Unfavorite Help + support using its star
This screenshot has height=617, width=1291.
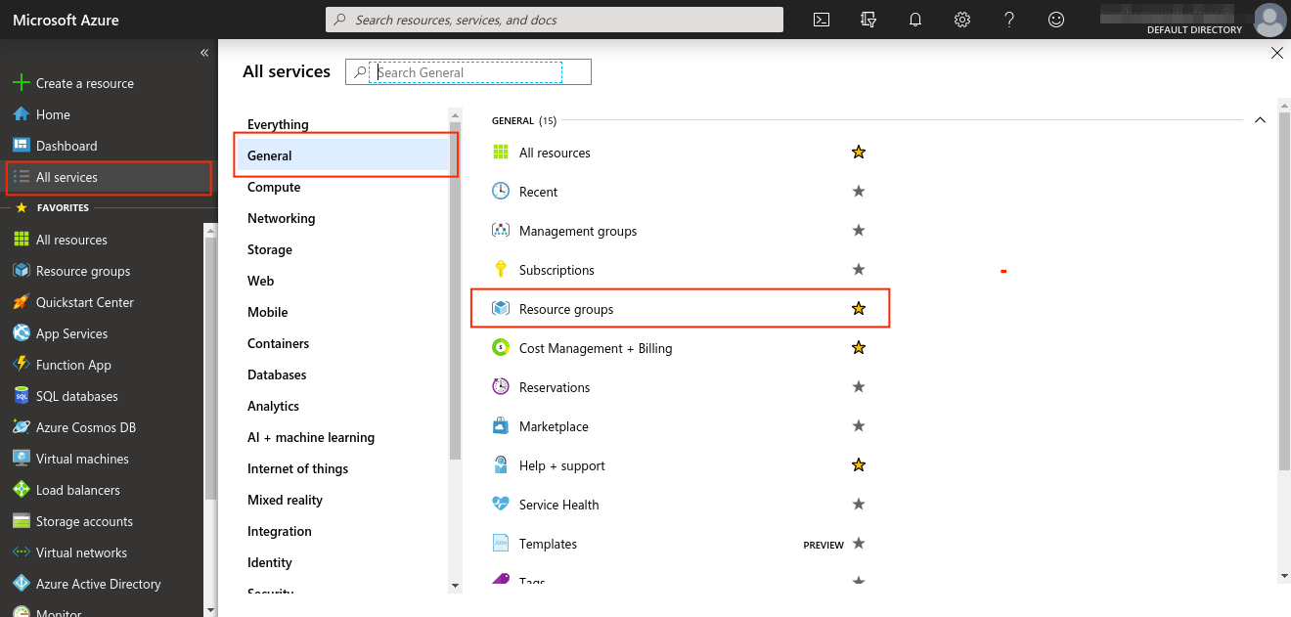[859, 465]
